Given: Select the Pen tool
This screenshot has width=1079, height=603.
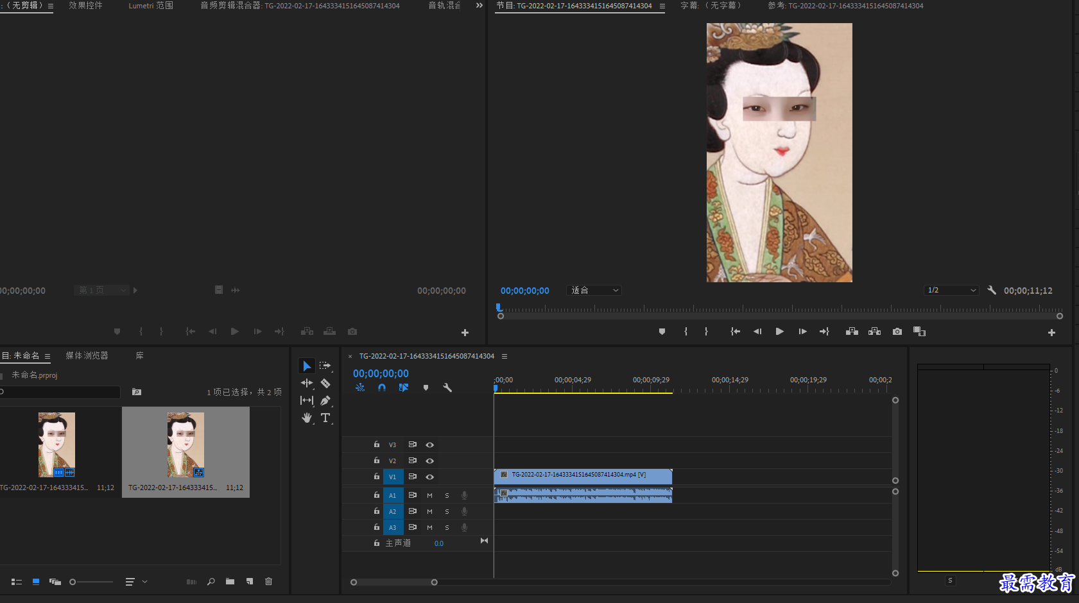Looking at the screenshot, I should click(325, 400).
